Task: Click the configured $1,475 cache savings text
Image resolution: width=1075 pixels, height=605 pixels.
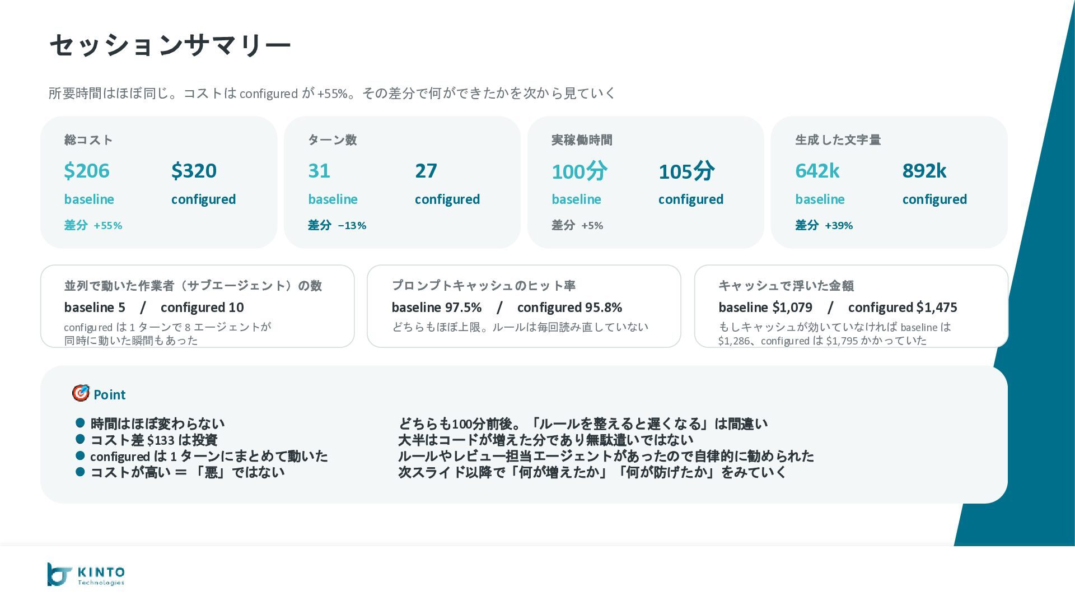Action: point(902,308)
